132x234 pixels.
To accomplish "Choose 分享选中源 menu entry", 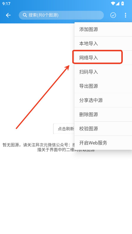I will (x=103, y=100).
